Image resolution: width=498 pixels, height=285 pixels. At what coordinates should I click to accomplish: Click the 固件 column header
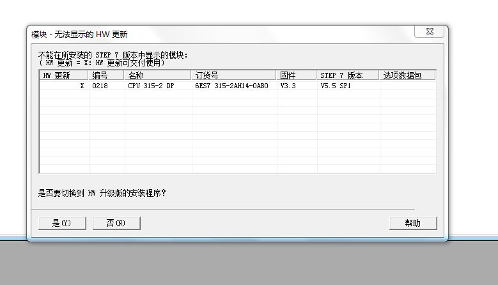point(297,75)
